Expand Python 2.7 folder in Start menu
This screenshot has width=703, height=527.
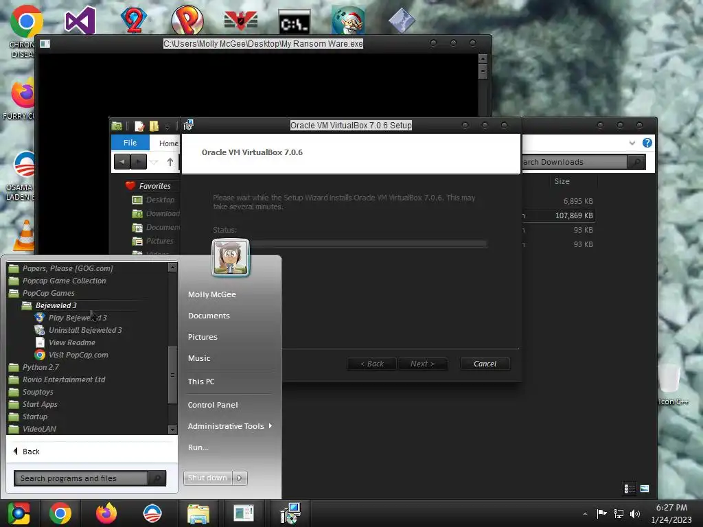41,367
